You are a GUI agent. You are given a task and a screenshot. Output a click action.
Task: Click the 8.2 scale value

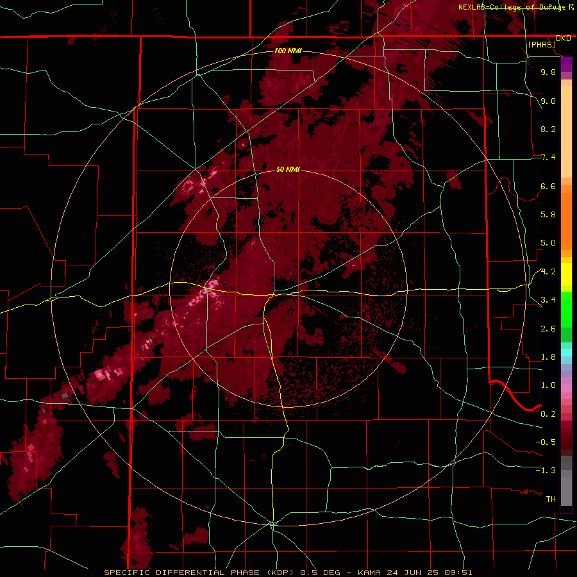[x=548, y=129]
